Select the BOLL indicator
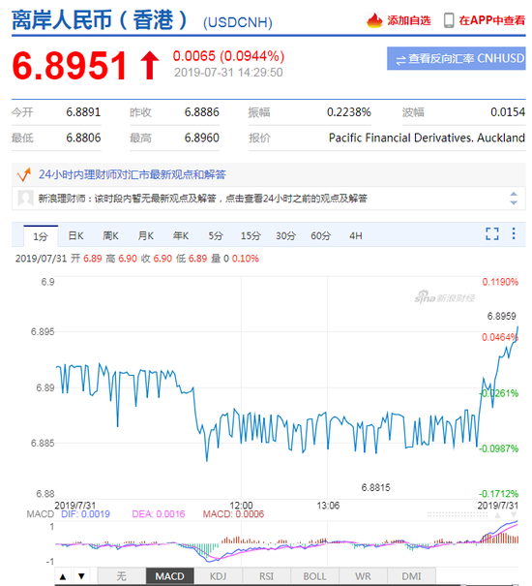 (314, 576)
